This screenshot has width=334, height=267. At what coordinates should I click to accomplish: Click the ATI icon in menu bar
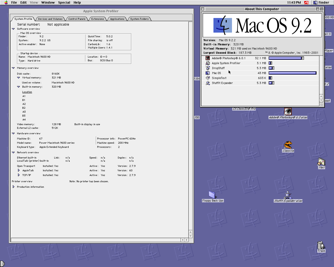(306, 2)
